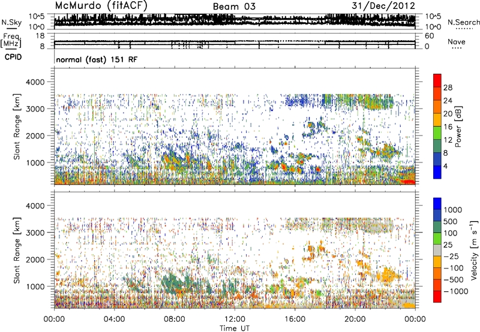Screen dimensions: 480x332
Task: Select the red bottom segment of Velocity colorbar
Action: (x=437, y=297)
